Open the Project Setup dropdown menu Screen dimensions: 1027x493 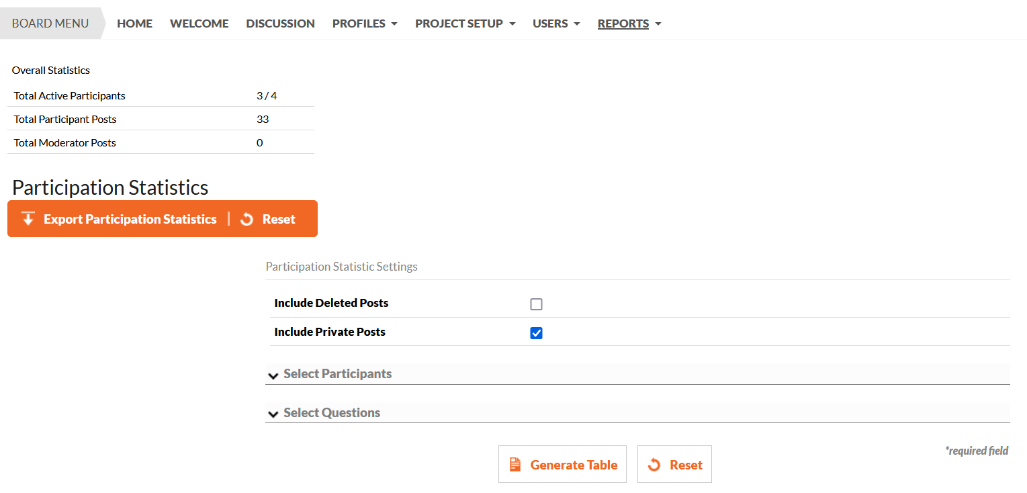[465, 24]
